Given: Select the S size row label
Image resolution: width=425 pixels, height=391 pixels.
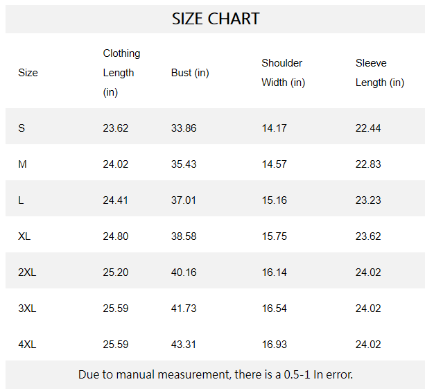Looking at the screenshot, I should tap(21, 128).
